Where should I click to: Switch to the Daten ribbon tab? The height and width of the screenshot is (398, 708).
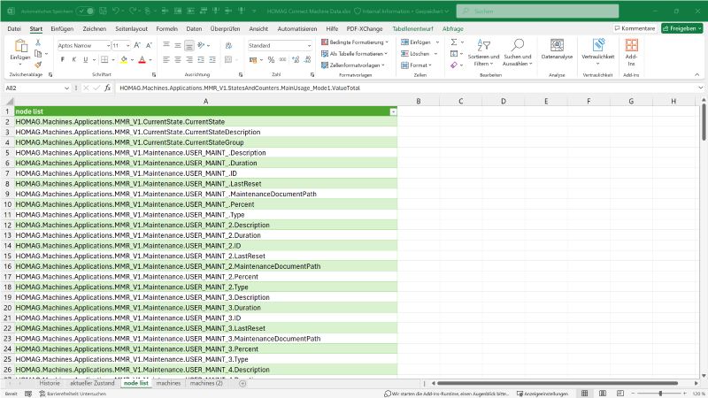coord(194,28)
